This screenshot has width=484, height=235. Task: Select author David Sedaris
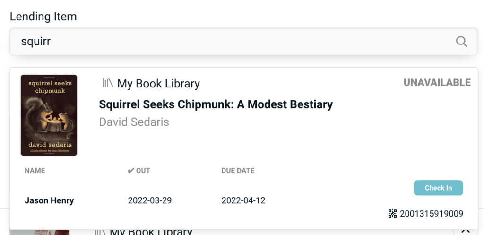(x=134, y=122)
